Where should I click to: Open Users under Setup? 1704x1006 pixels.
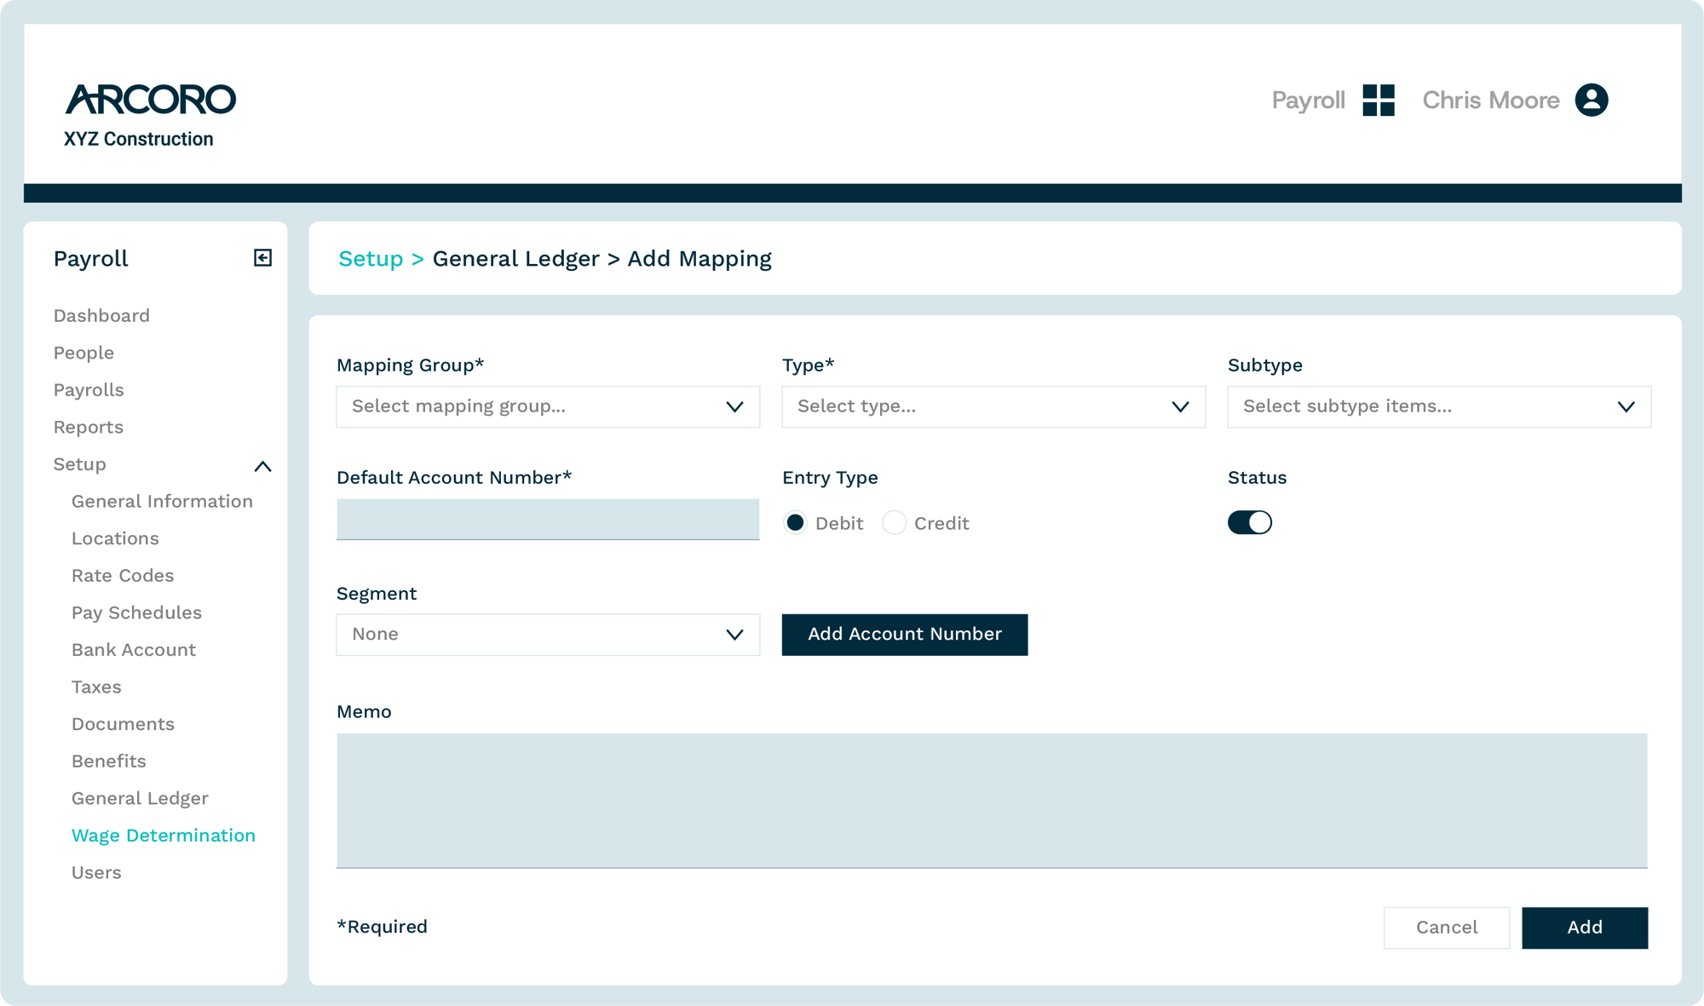tap(96, 873)
